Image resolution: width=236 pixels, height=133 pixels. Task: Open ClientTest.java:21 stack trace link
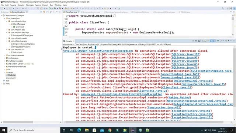153,91
